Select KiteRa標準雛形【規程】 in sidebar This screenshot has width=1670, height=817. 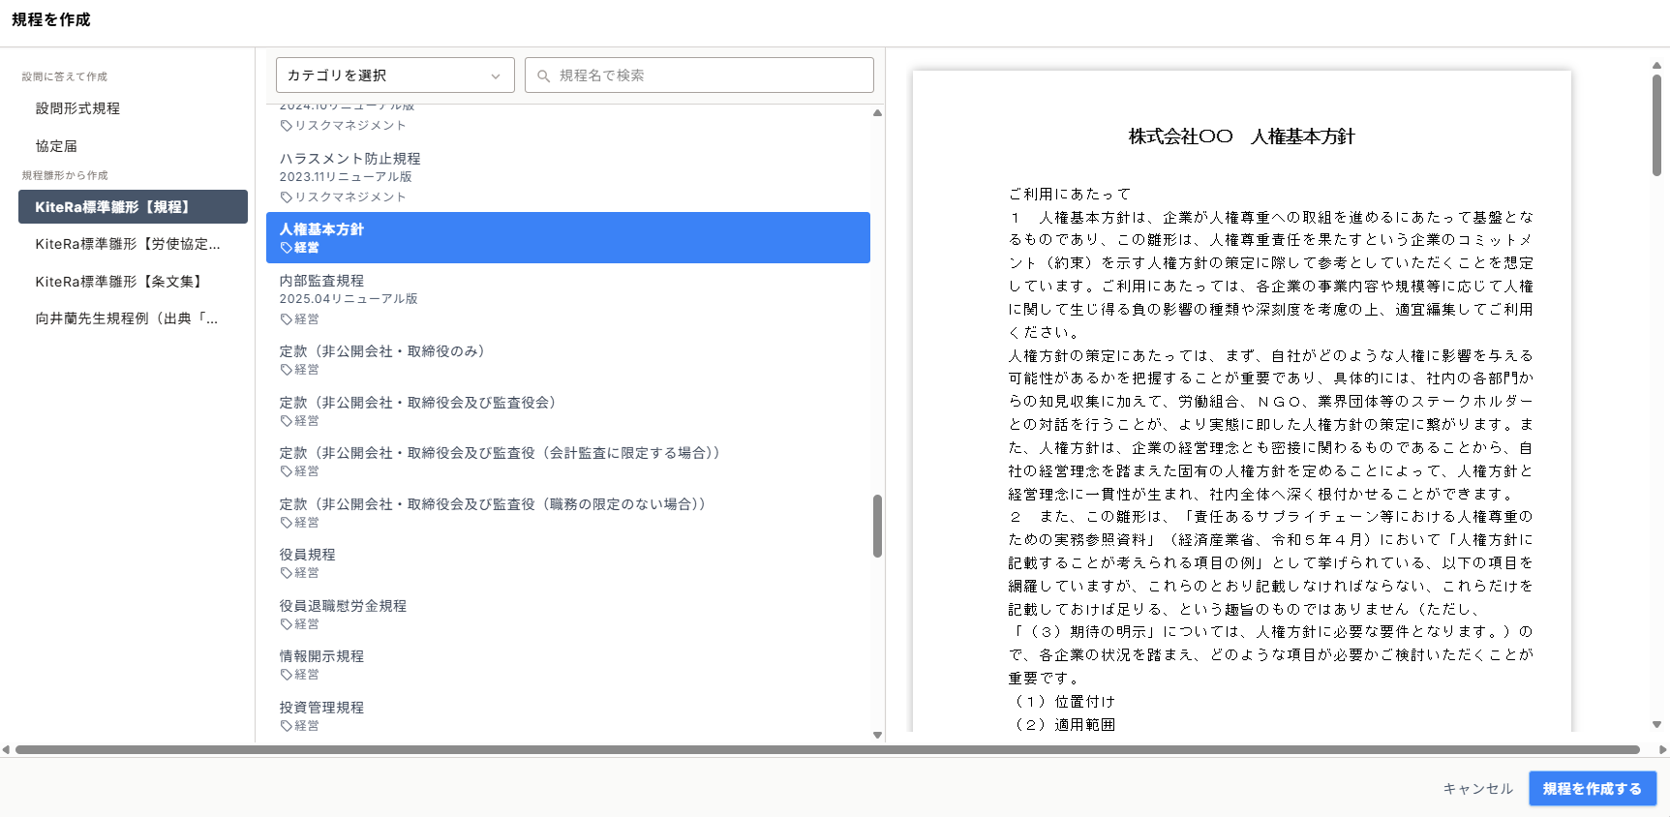[x=133, y=207]
